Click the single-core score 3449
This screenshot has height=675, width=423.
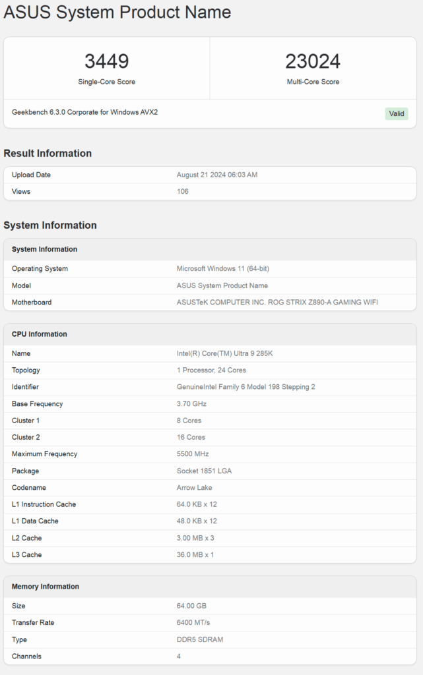(x=106, y=61)
